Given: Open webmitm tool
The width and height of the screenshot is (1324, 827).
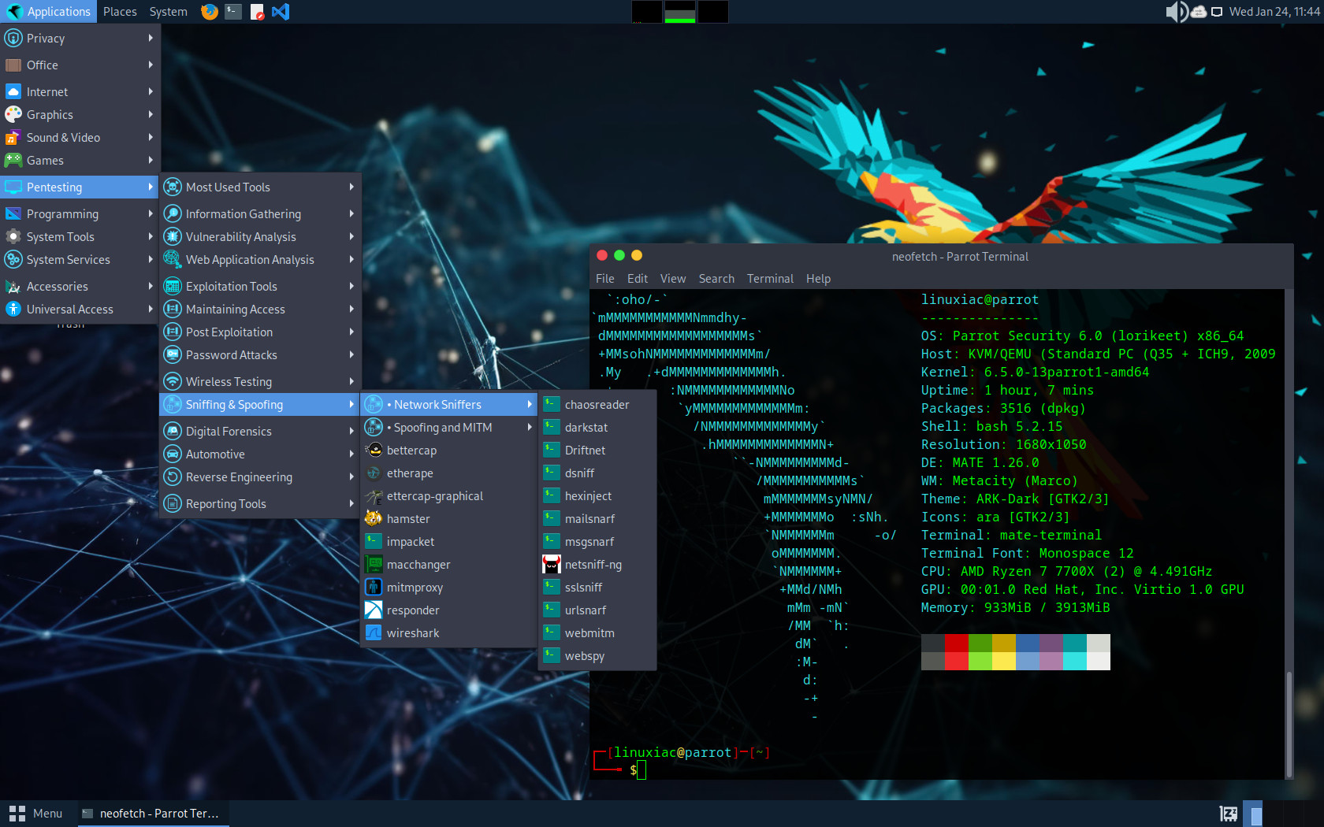Looking at the screenshot, I should point(597,633).
